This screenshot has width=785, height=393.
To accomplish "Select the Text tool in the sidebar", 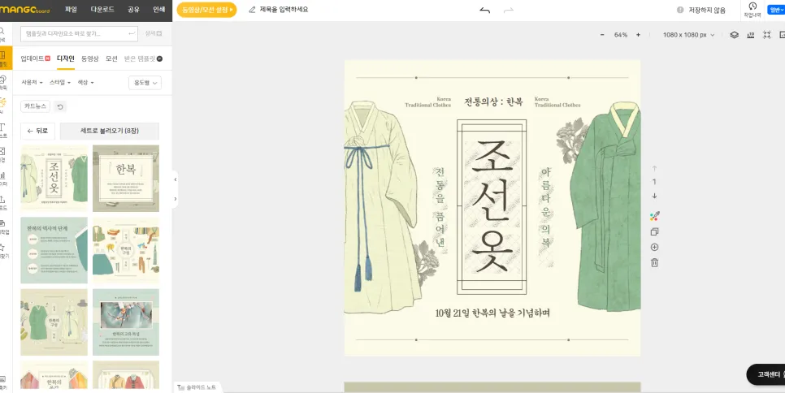I will click(x=3, y=130).
